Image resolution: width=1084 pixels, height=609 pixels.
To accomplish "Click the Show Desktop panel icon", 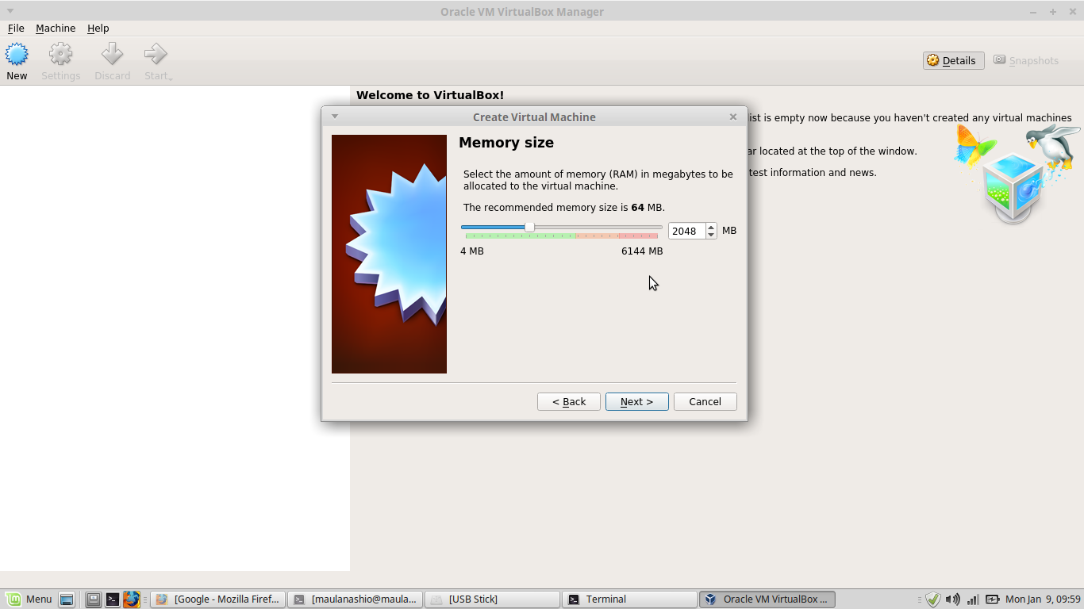I will click(x=67, y=599).
